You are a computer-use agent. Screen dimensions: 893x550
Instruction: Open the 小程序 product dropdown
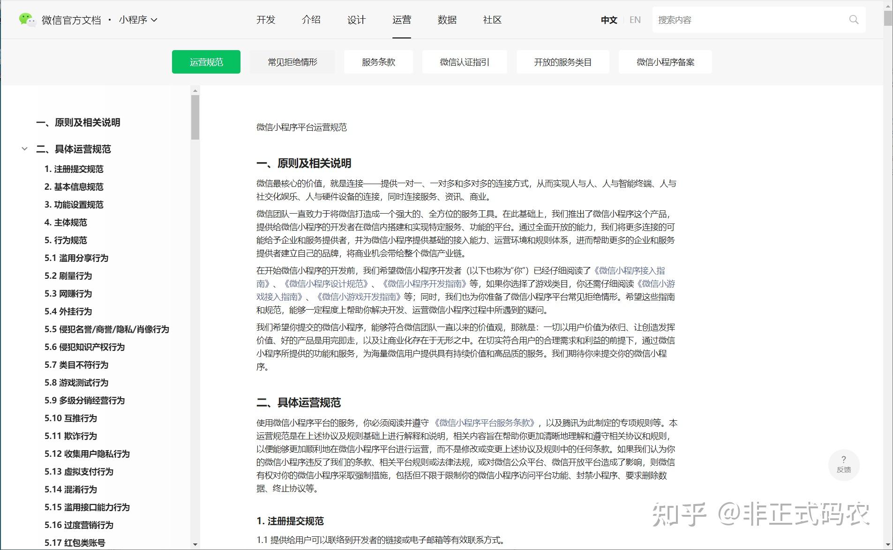138,20
